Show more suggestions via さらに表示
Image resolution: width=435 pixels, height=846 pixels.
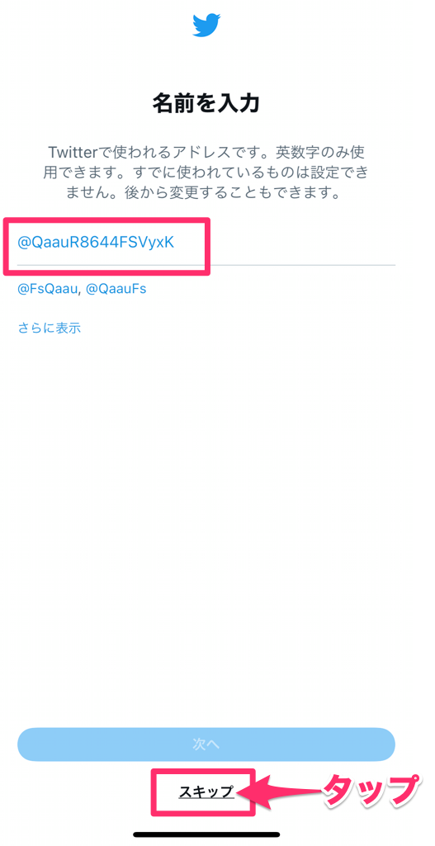pos(50,328)
